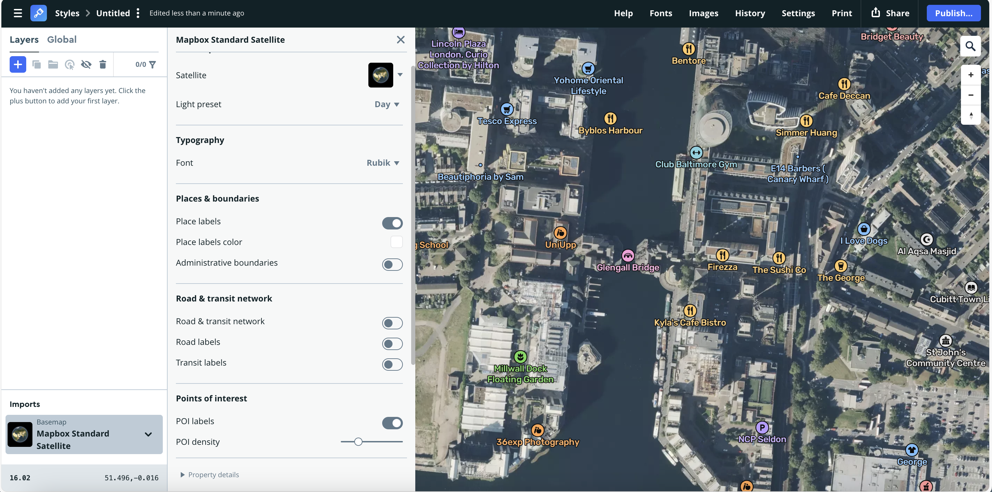
Task: Click the Publish button
Action: [x=953, y=13]
